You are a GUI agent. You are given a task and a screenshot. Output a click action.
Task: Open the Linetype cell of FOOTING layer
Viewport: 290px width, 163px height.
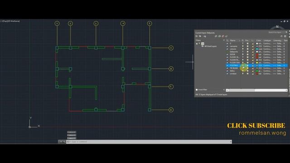click(267, 65)
